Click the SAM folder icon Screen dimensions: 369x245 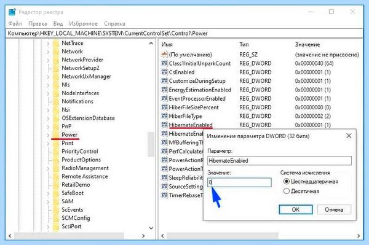pos(56,201)
